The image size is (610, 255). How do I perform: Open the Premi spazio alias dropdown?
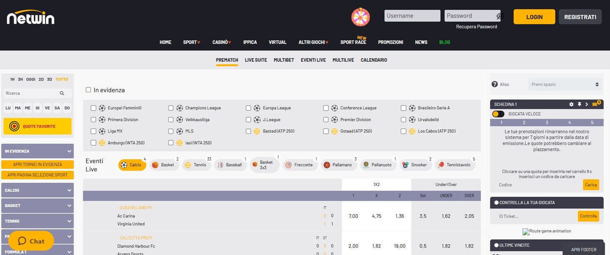[565, 85]
